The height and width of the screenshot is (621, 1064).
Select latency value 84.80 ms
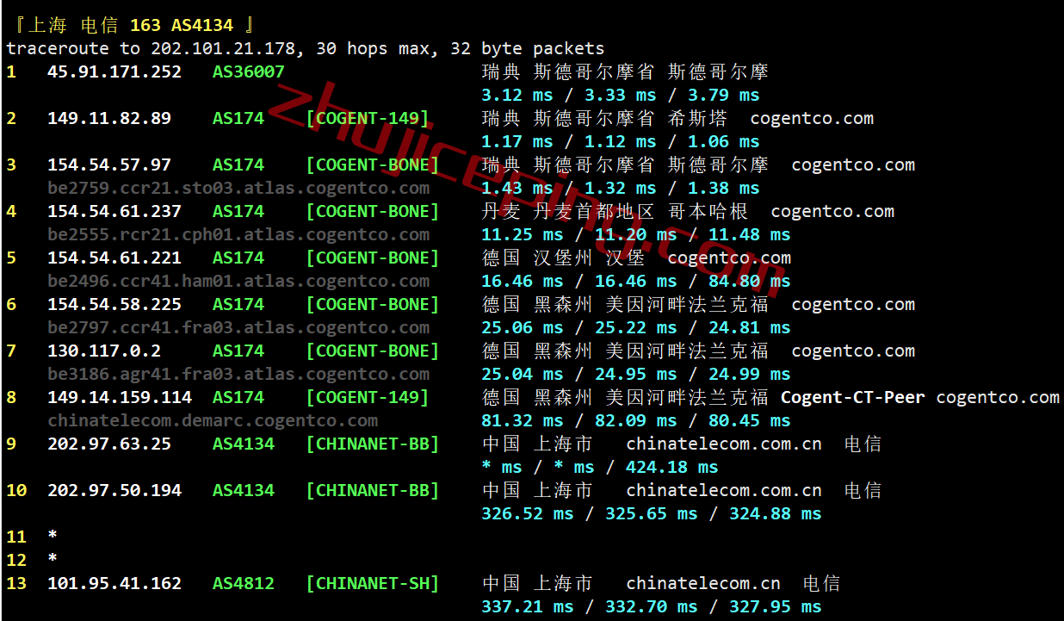[x=750, y=281]
